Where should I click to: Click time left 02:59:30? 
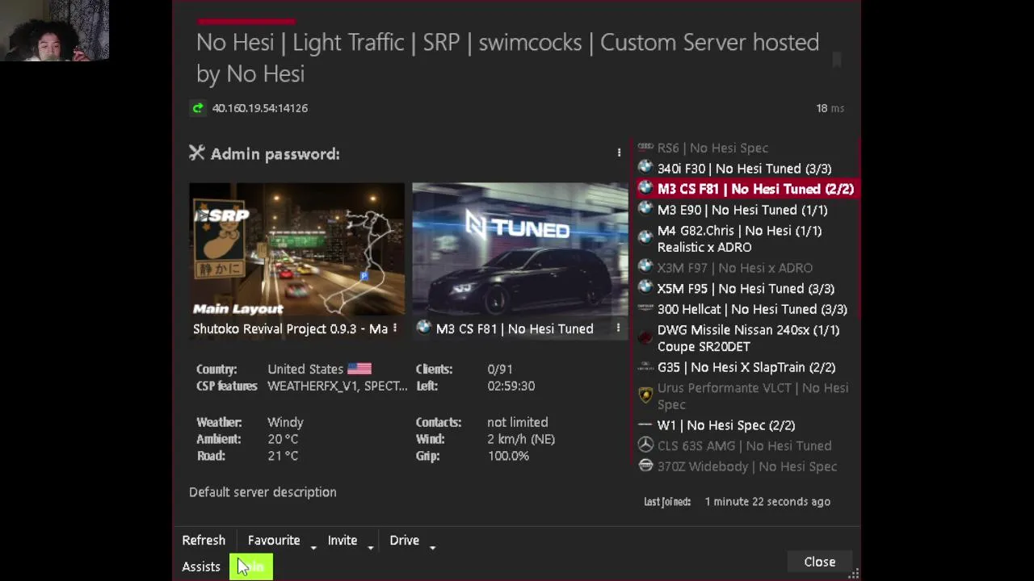[x=511, y=386]
